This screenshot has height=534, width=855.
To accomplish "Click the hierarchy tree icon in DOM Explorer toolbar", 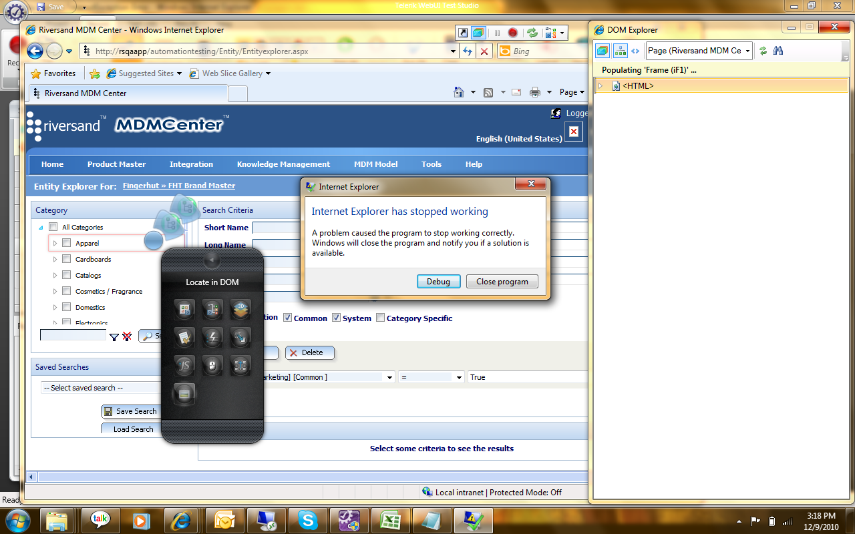I will (x=620, y=51).
